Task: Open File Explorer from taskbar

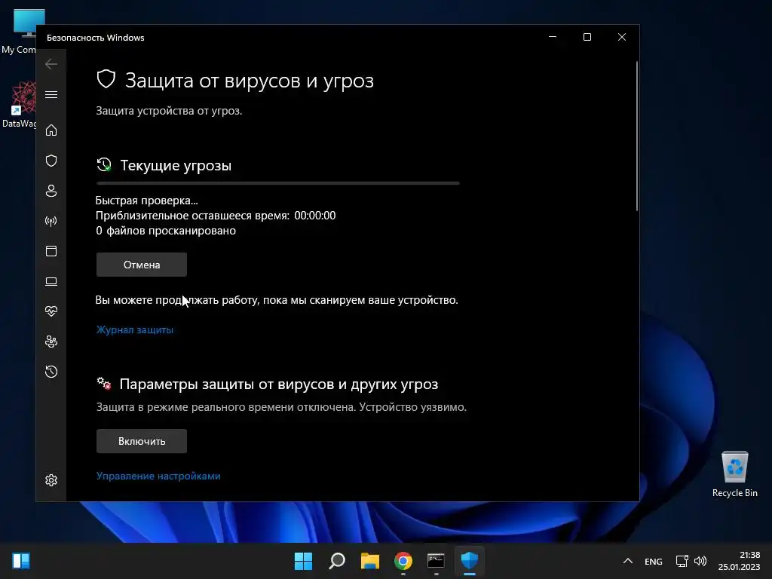Action: click(369, 561)
